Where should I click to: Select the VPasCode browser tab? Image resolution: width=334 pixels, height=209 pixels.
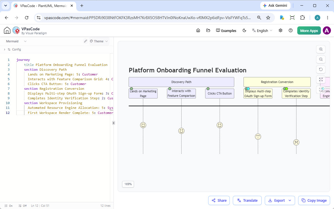pyautogui.click(x=43, y=6)
